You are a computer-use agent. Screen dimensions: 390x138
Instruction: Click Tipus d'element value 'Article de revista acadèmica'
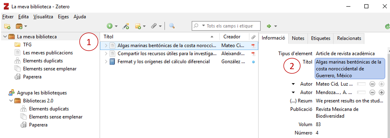345,54
